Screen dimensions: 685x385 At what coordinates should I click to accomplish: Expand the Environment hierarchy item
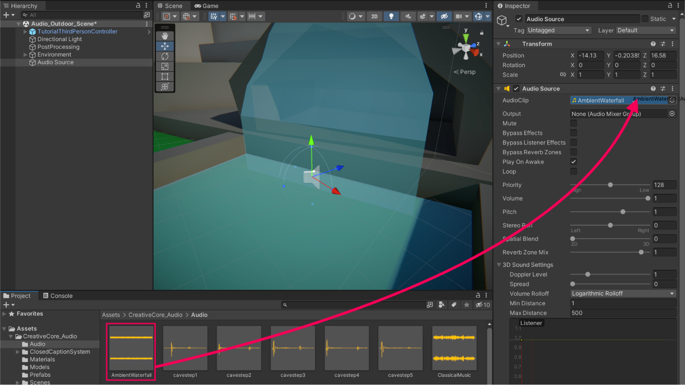25,54
